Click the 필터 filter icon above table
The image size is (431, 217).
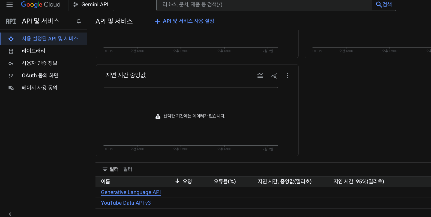105,169
